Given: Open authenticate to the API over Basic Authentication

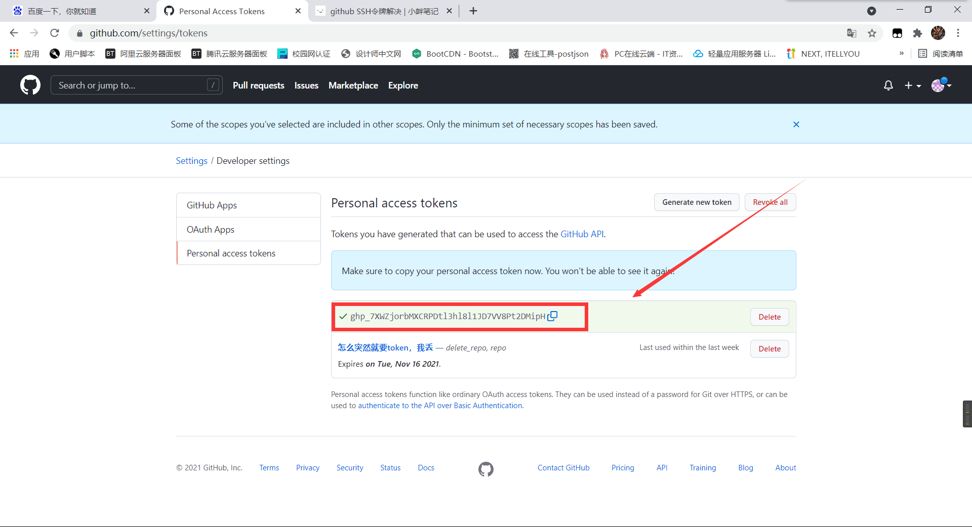Looking at the screenshot, I should tap(440, 406).
